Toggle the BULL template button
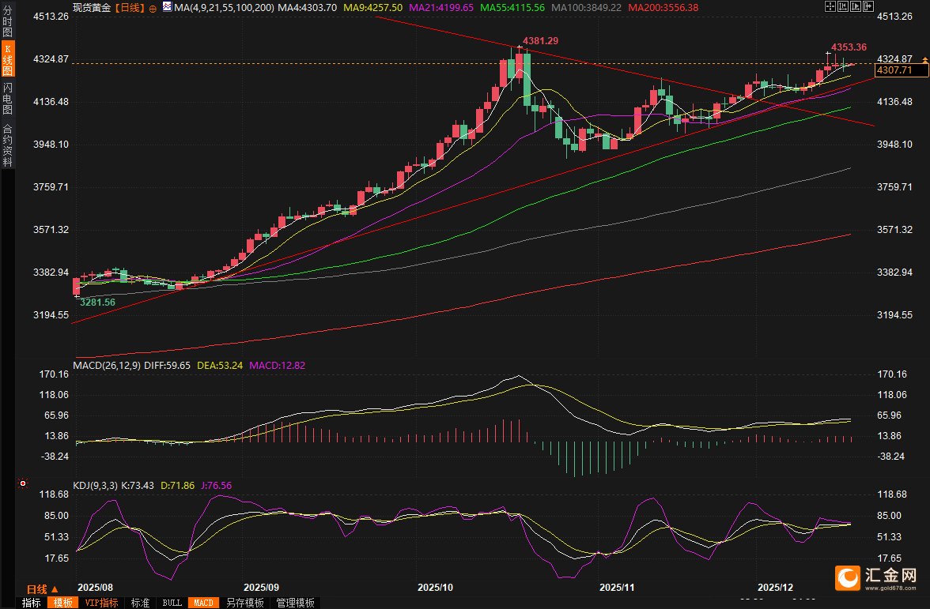930x609 pixels. (172, 603)
